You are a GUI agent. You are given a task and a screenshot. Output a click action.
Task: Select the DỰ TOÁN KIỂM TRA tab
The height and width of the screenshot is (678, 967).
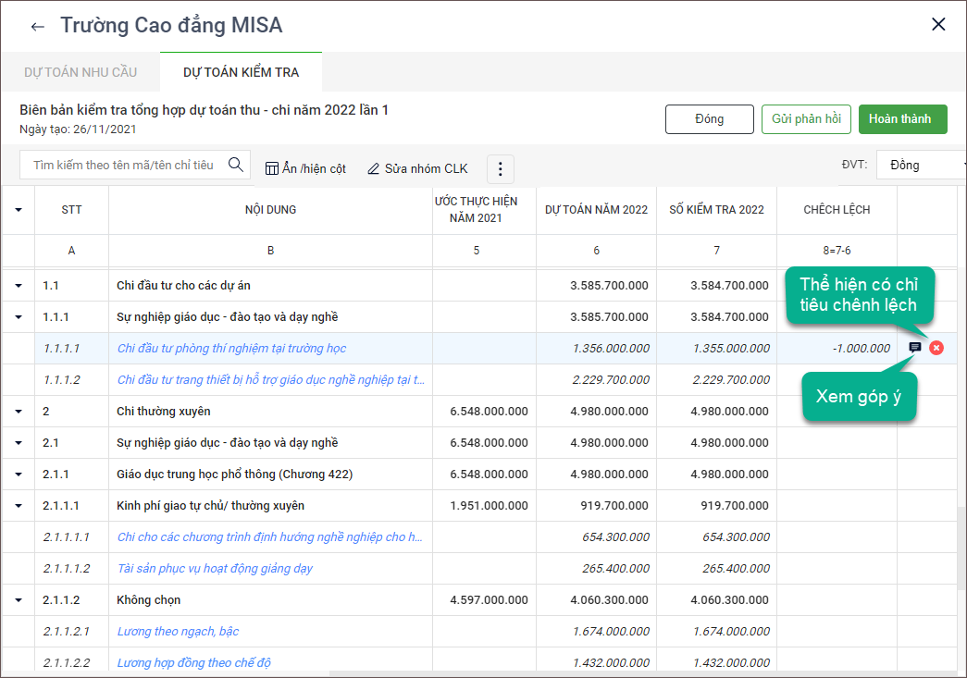coord(241,72)
